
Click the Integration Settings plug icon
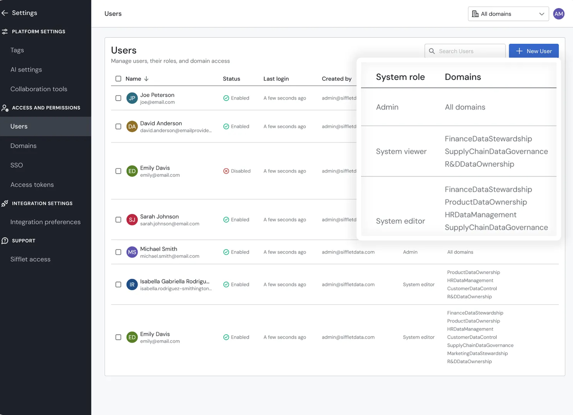point(5,203)
